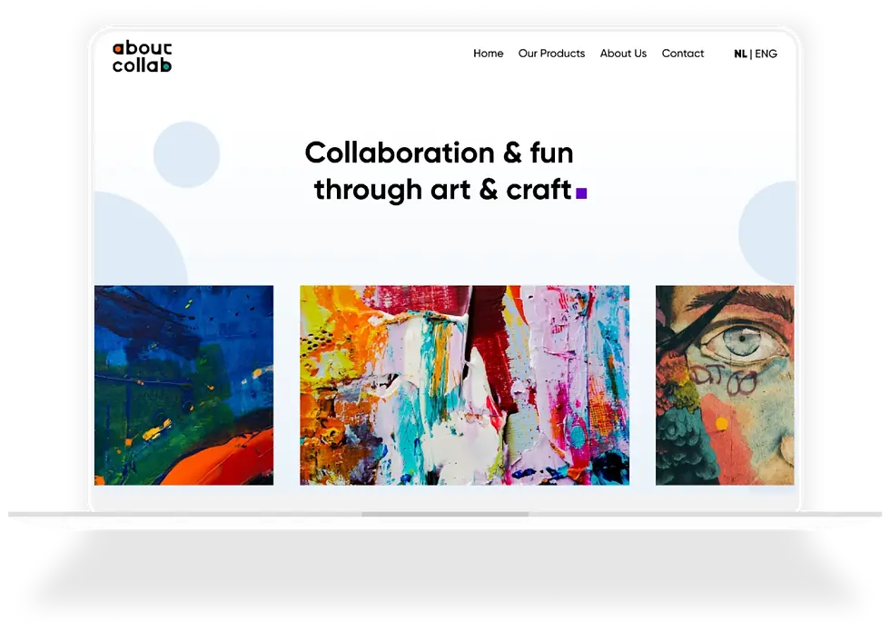This screenshot has width=890, height=631.
Task: Click the Collaboration & fun headline
Action: (439, 153)
